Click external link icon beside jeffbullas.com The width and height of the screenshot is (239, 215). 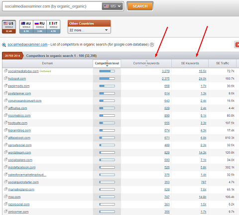[x=5, y=108]
